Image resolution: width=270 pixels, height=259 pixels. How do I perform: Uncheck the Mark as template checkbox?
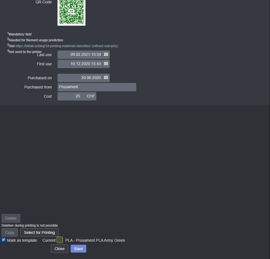pyautogui.click(x=3, y=239)
